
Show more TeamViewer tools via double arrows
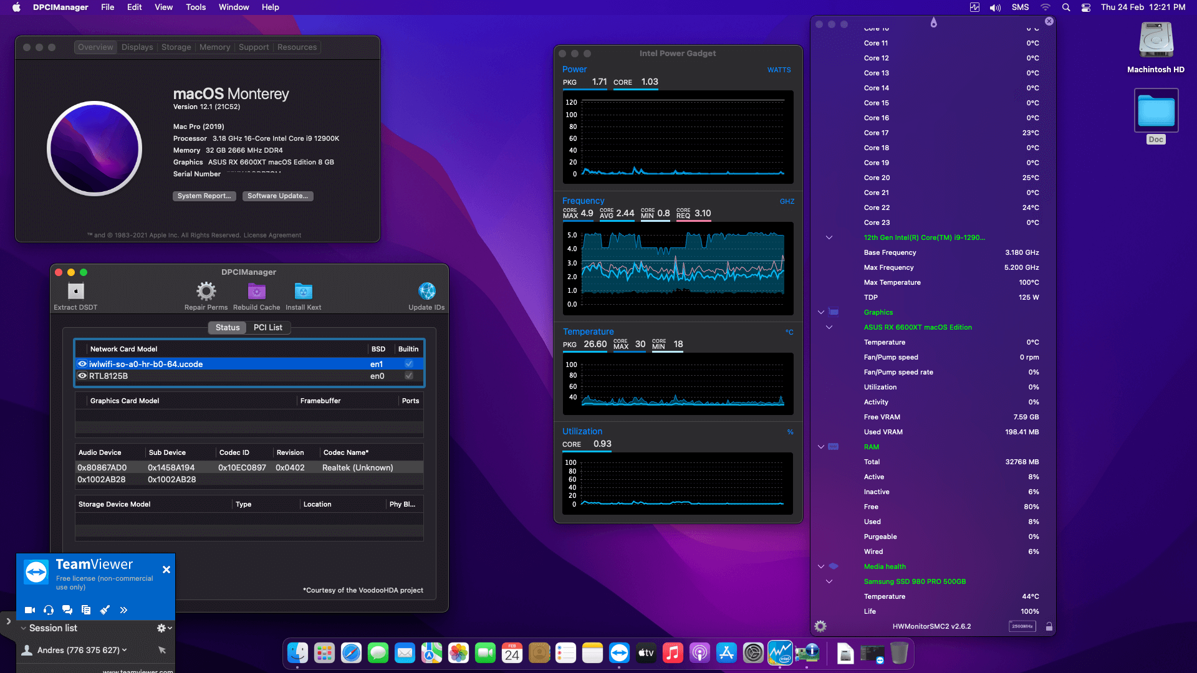(123, 610)
